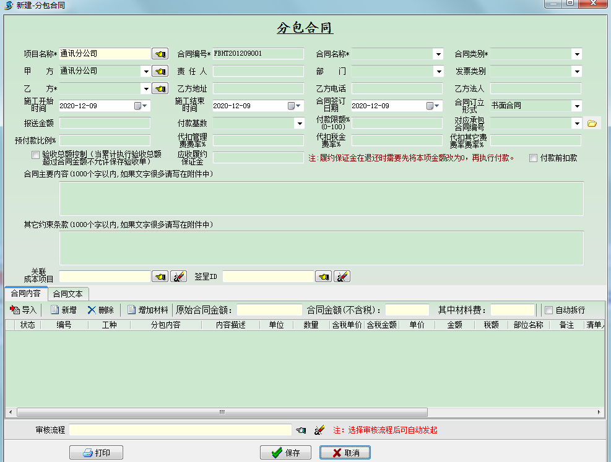
Task: Open the 合同名称 dropdown list
Action: (438, 54)
